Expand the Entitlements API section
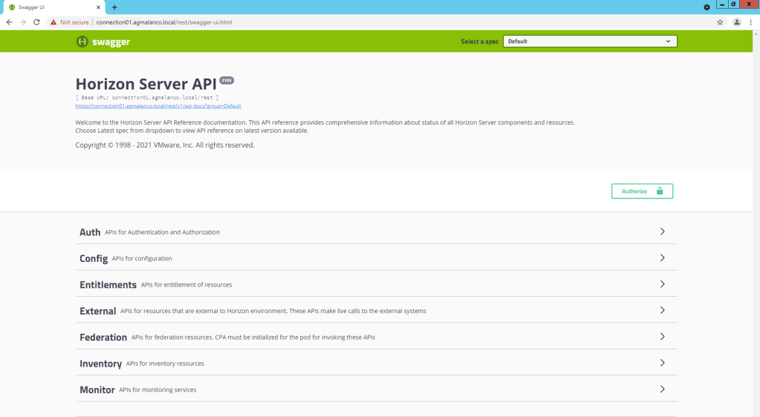Image resolution: width=760 pixels, height=417 pixels. (x=108, y=285)
